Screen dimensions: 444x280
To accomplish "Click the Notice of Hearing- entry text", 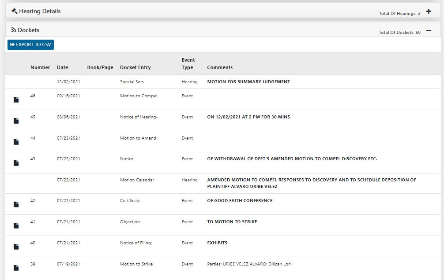I will pos(139,117).
